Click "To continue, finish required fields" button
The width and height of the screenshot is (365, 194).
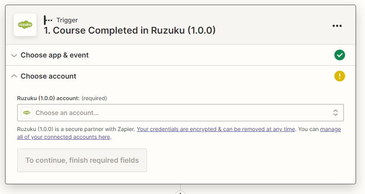tap(82, 160)
